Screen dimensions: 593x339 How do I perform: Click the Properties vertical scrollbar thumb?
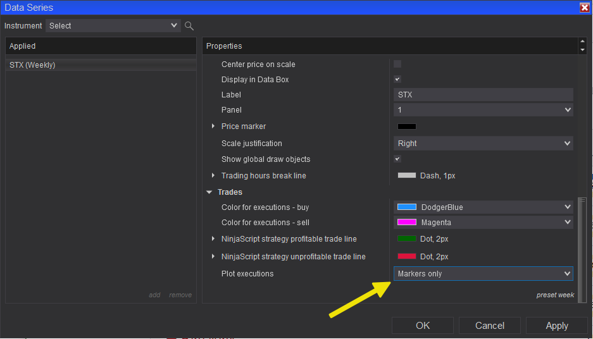582,250
